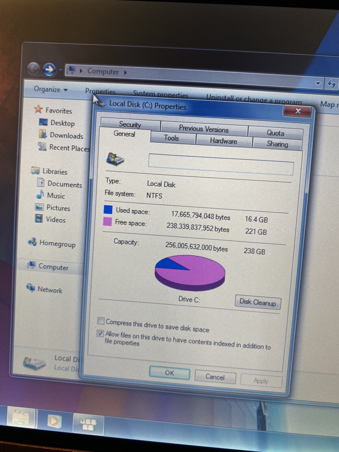Click the NTFS file system text
The image size is (339, 452).
point(154,195)
